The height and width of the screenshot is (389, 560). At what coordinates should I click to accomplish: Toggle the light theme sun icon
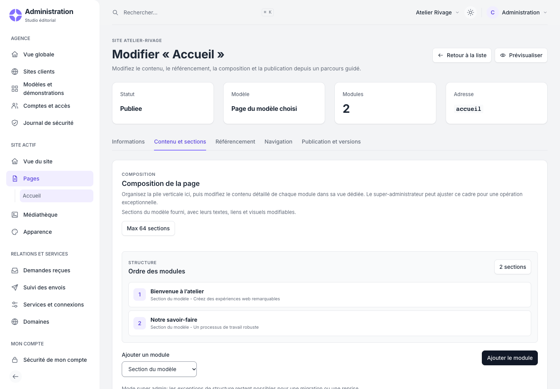[x=471, y=12]
